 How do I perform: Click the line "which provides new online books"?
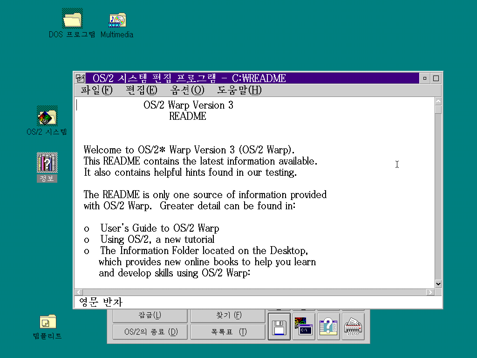(x=207, y=262)
